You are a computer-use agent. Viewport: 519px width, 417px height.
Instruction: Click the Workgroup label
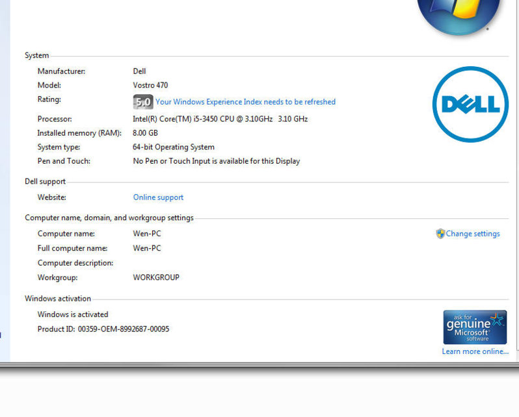click(x=58, y=277)
